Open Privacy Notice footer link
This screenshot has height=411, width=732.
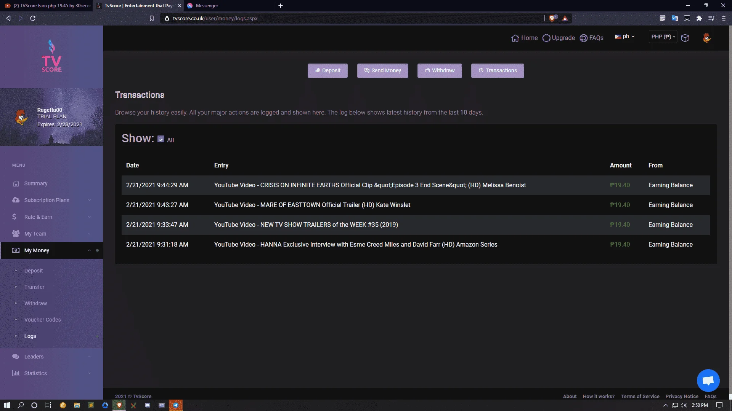pyautogui.click(x=682, y=396)
